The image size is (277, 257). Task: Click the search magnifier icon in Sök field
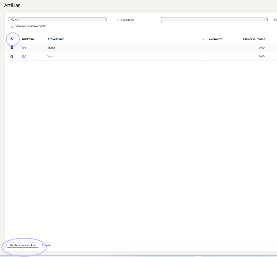click(x=13, y=20)
